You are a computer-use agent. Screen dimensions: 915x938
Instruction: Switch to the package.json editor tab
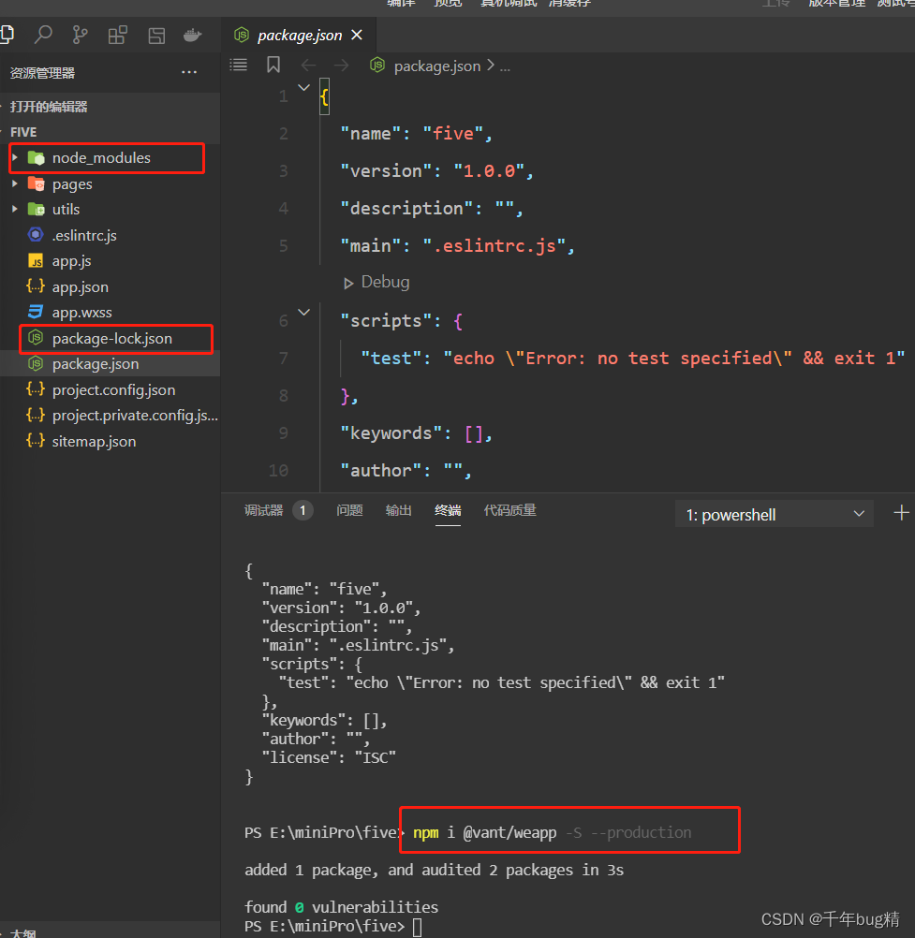tap(299, 36)
